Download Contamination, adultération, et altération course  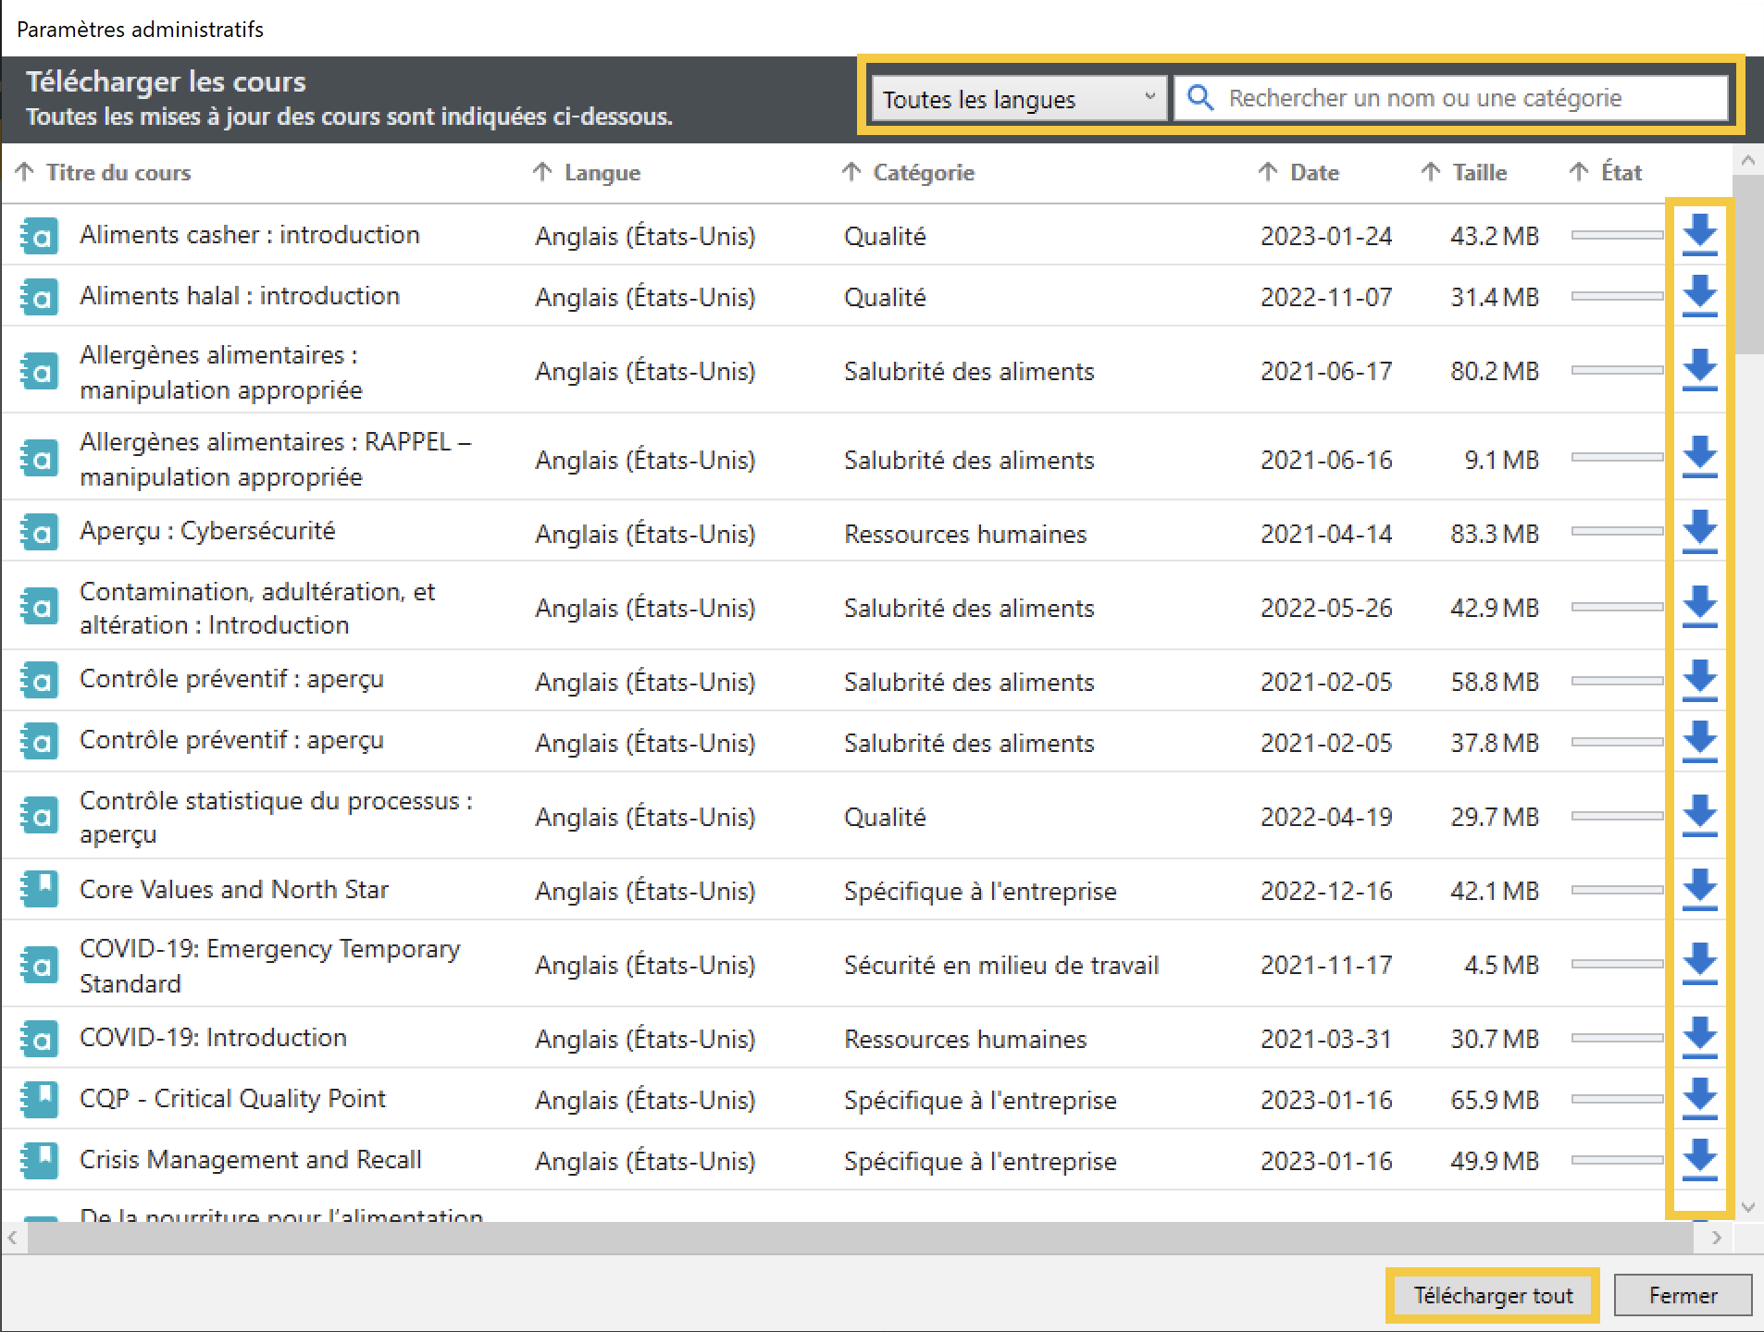point(1699,607)
